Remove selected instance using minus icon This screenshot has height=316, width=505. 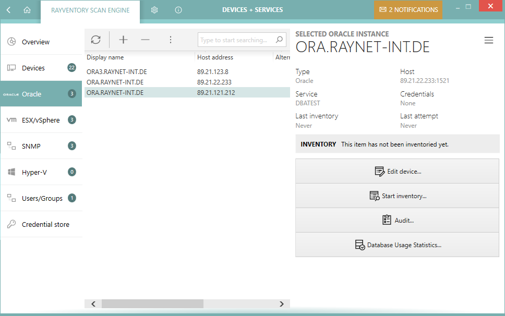tap(145, 40)
